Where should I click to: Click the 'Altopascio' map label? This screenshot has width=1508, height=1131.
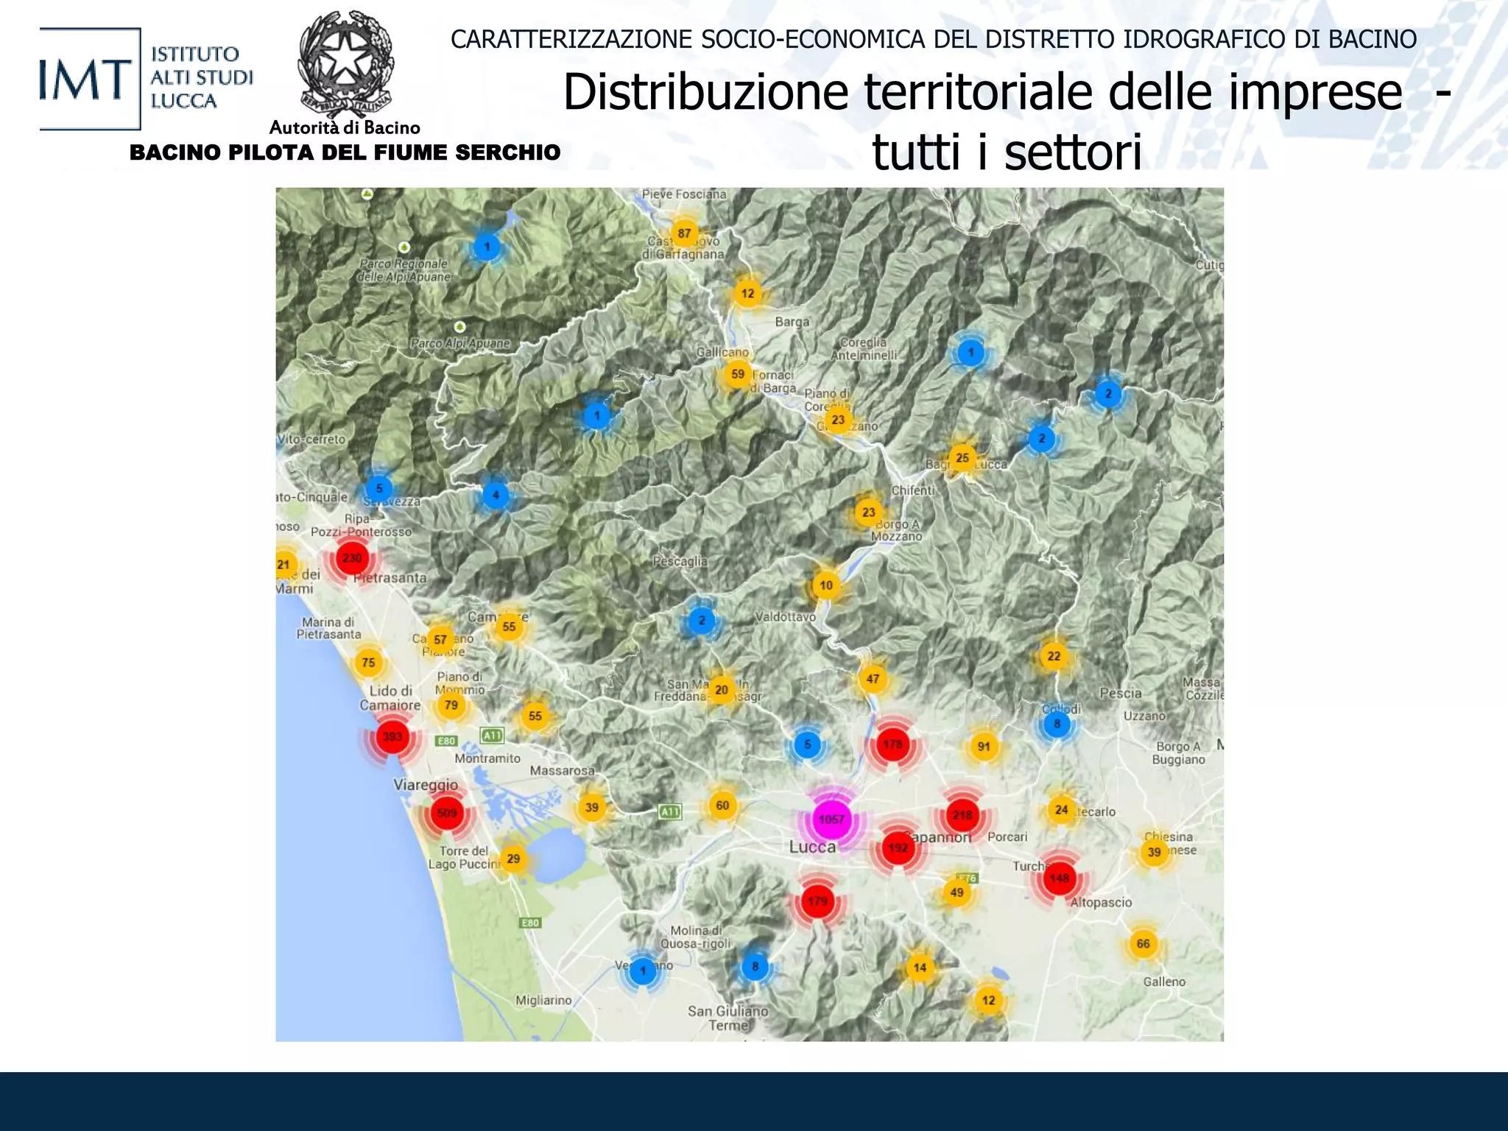(x=1101, y=903)
